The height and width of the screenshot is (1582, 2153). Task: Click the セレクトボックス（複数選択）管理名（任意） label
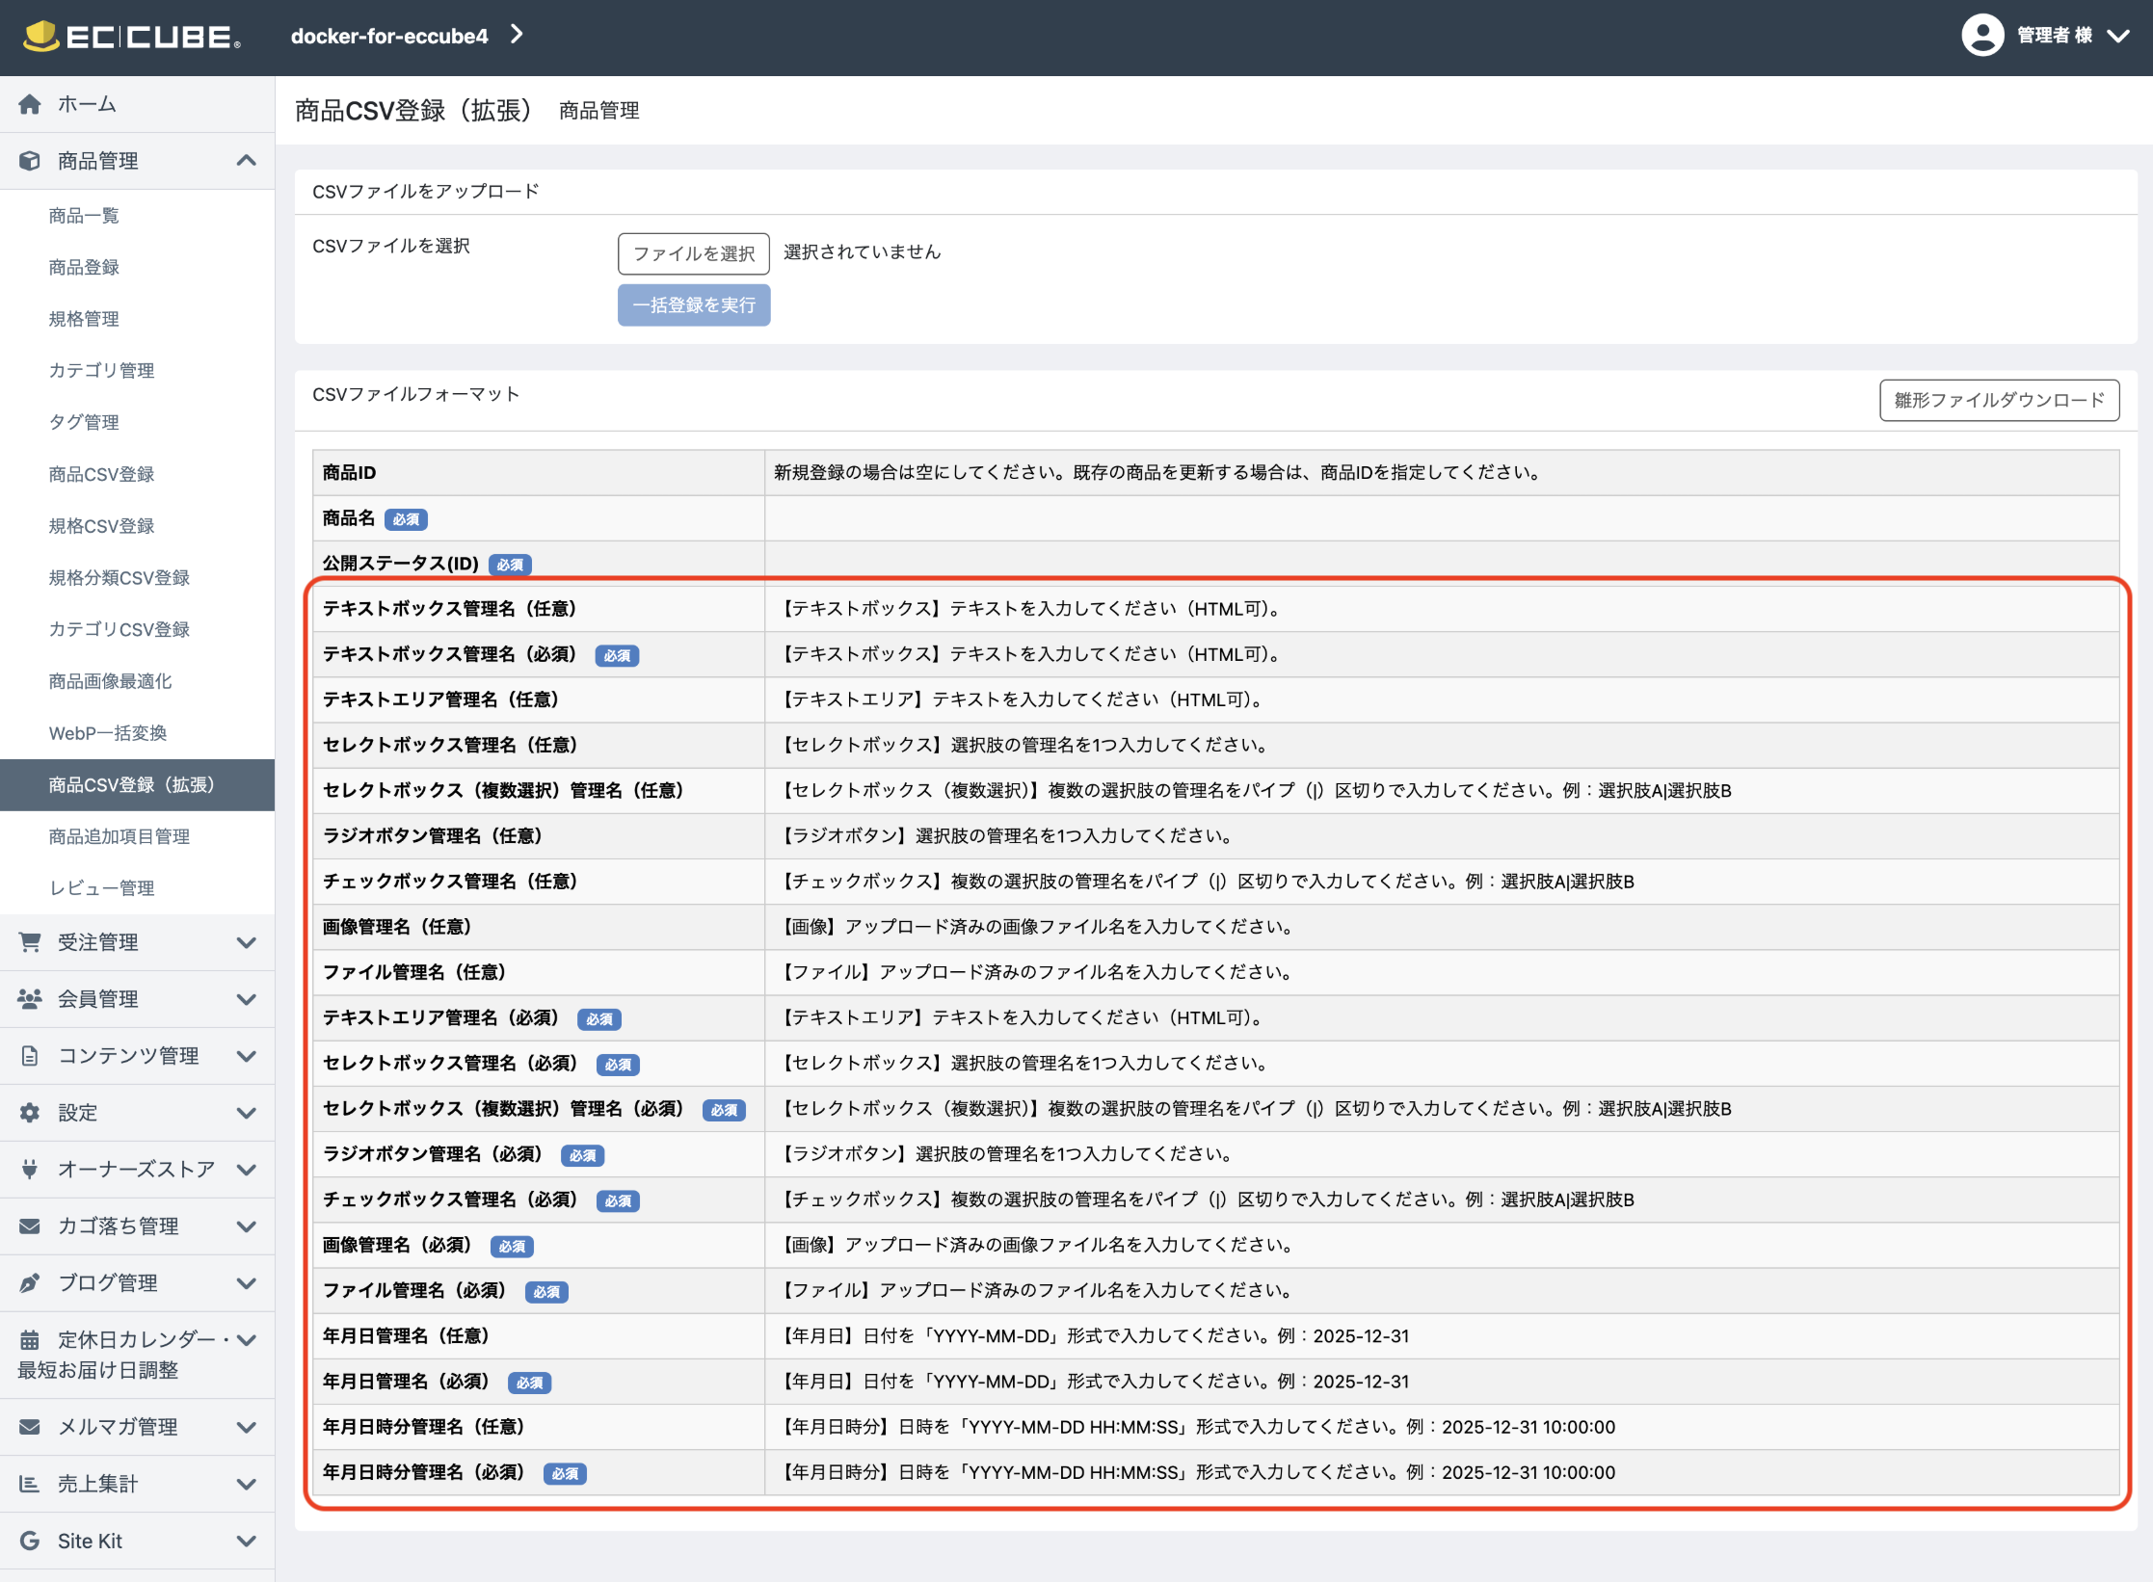pyautogui.click(x=503, y=791)
